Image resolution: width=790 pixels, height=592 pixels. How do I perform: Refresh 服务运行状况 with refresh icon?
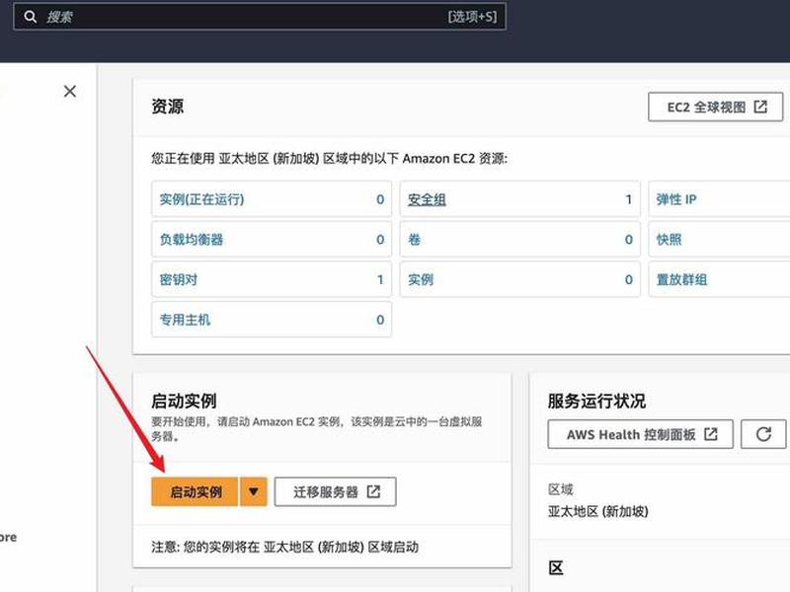[x=763, y=434]
